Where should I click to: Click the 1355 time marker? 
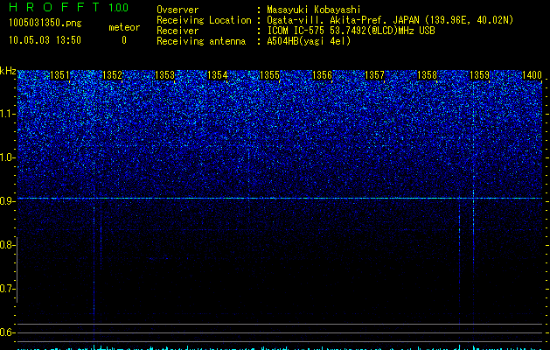click(269, 75)
